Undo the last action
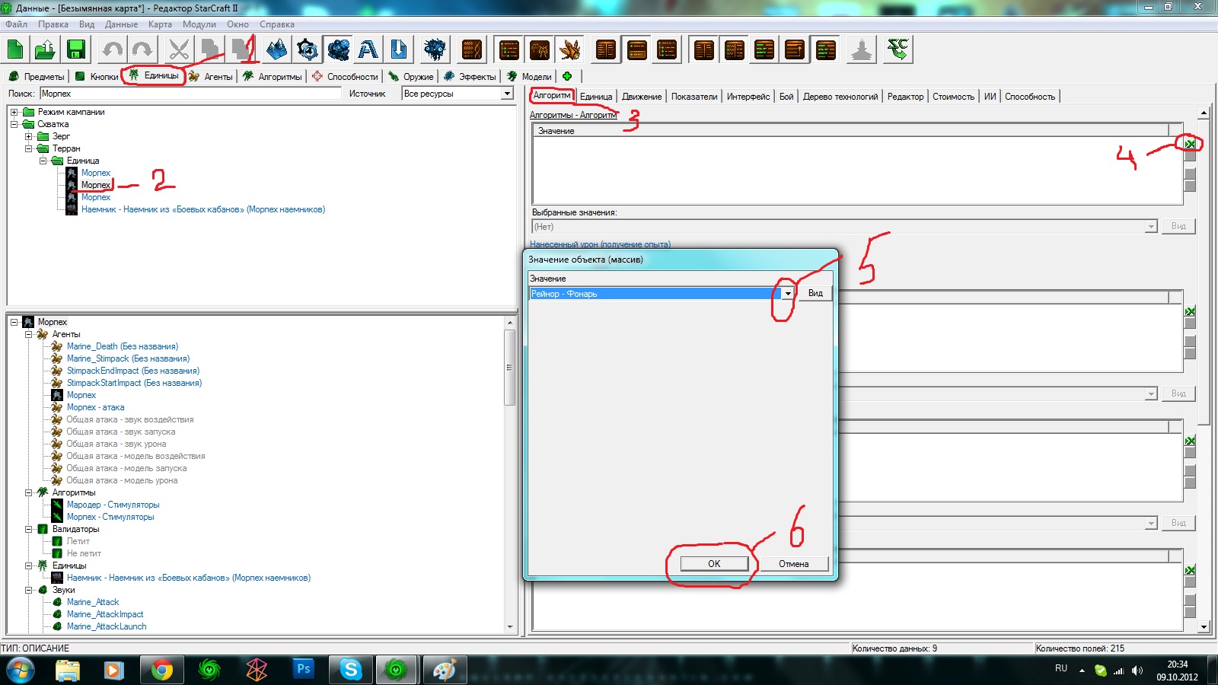 [113, 50]
